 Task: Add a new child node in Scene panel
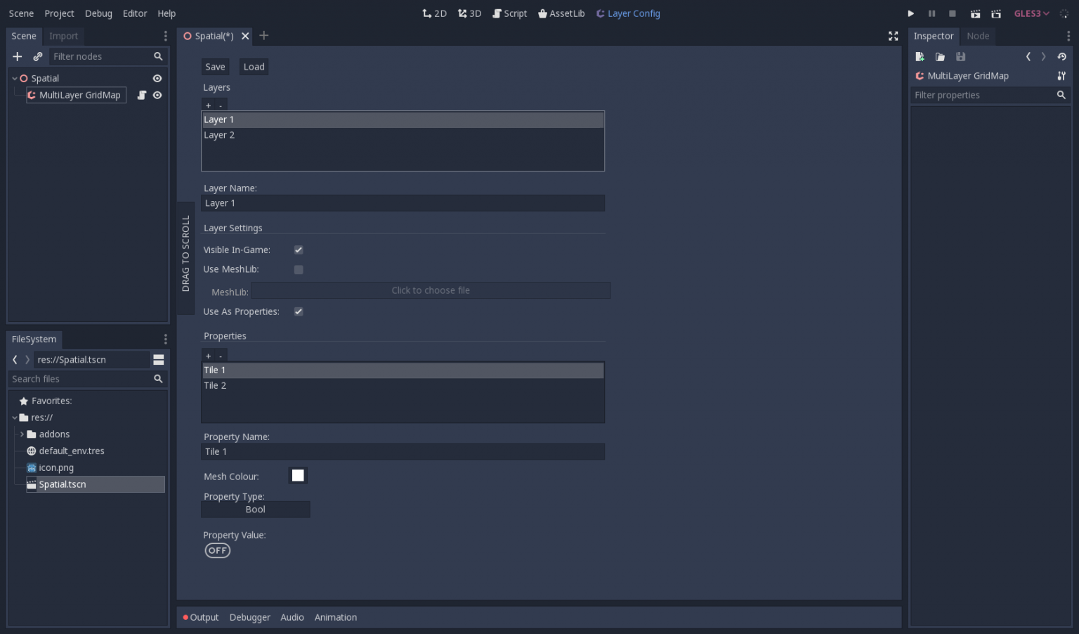point(18,56)
